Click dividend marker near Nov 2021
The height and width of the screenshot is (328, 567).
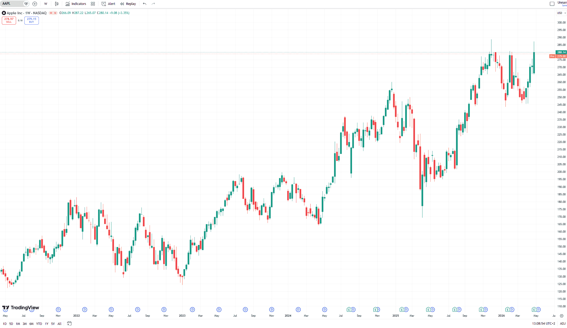(58, 310)
